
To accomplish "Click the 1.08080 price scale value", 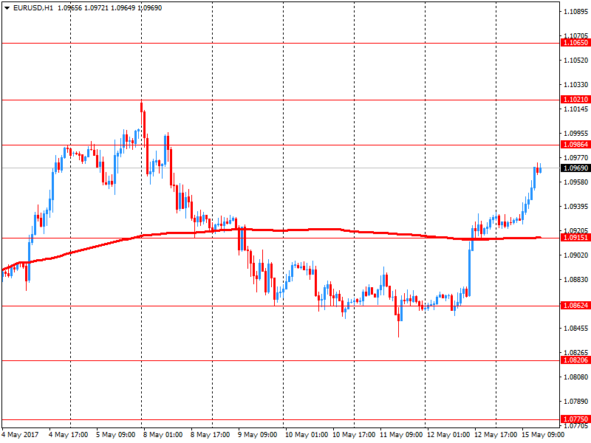I will (x=576, y=377).
